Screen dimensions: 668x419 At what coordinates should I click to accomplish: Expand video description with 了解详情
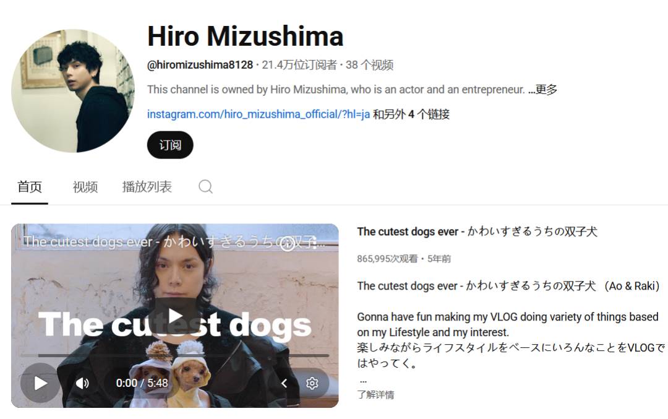click(375, 395)
